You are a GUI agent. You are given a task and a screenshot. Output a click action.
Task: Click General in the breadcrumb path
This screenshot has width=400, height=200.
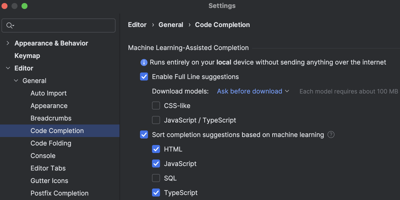(171, 25)
